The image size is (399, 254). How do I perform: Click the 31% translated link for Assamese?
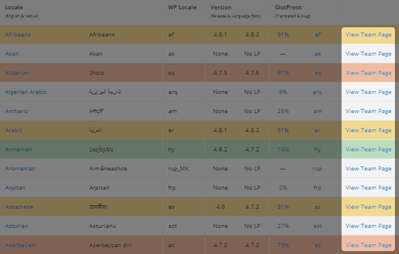[283, 207]
